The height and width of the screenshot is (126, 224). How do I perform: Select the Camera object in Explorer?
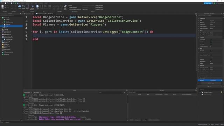8,20
